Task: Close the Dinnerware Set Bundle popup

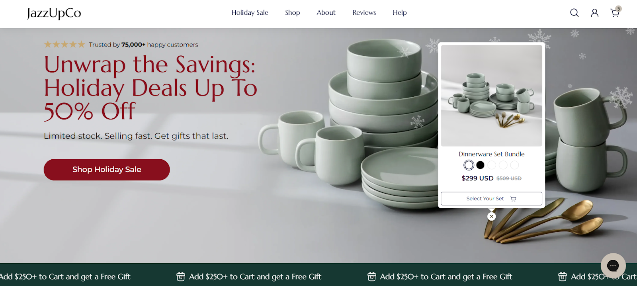Action: [492, 216]
